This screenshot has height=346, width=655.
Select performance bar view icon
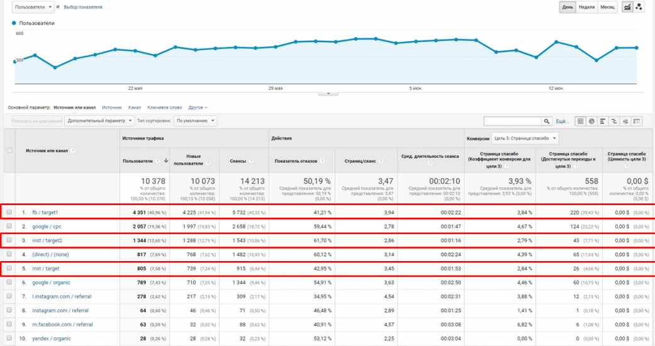tap(603, 121)
